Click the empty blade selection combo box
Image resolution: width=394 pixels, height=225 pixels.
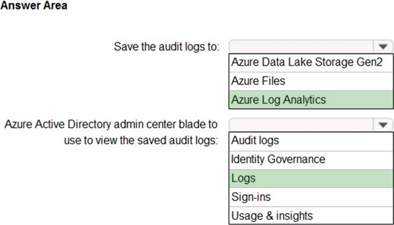click(x=301, y=125)
